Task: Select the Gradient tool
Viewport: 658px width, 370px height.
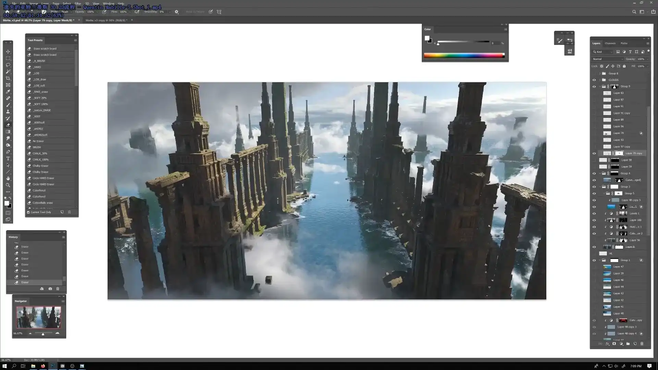Action: click(x=8, y=132)
